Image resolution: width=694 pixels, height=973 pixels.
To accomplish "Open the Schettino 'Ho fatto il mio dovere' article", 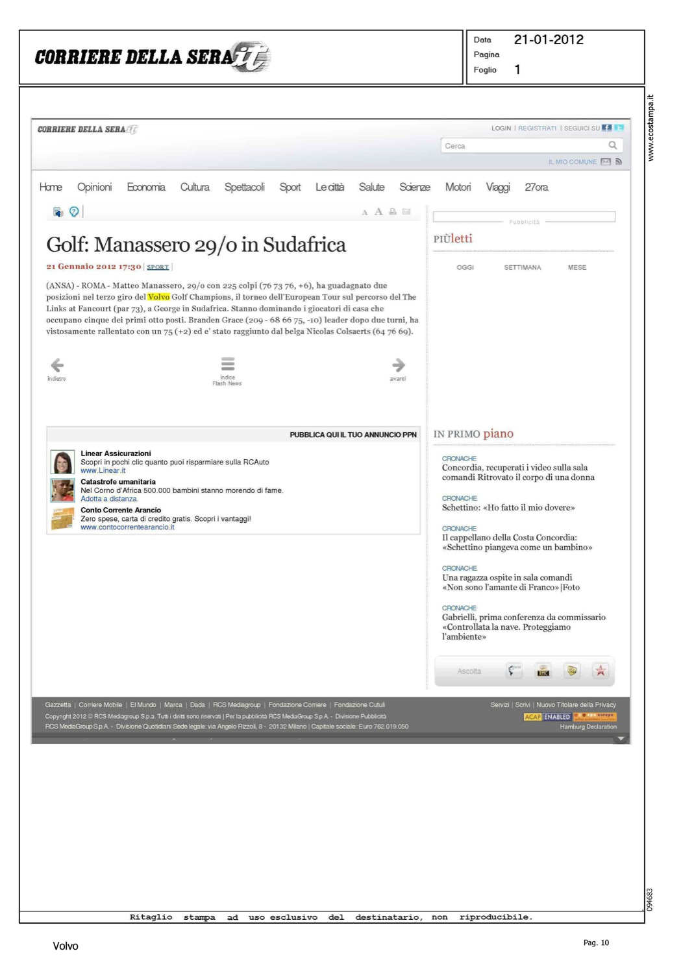I will pyautogui.click(x=508, y=507).
